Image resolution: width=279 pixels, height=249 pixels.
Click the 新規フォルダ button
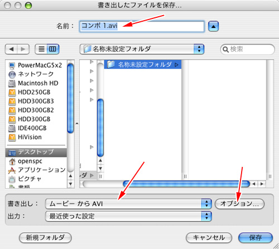[45, 238]
